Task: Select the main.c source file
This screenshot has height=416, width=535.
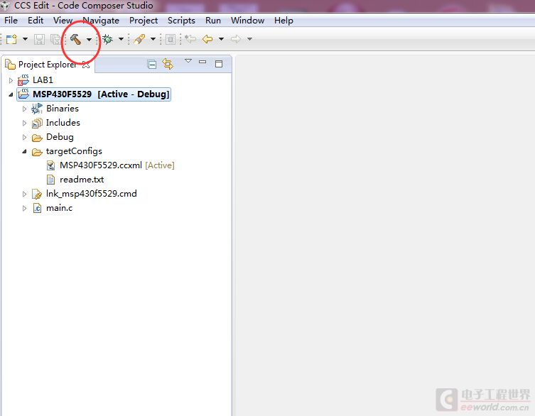Action: click(x=59, y=208)
